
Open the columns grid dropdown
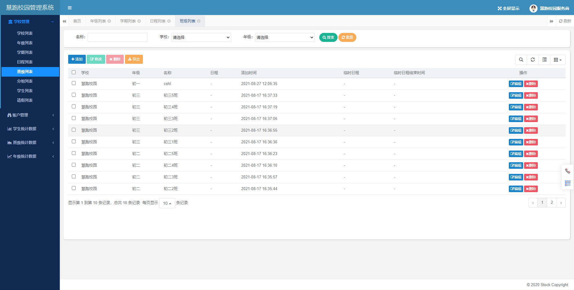[x=558, y=60]
